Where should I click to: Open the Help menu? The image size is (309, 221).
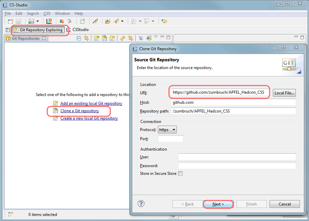[79, 13]
